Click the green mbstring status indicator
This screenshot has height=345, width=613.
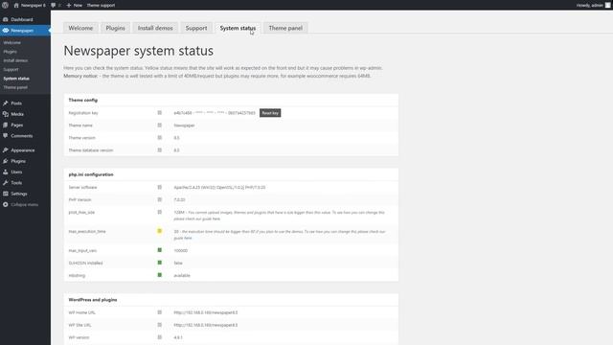(160, 275)
